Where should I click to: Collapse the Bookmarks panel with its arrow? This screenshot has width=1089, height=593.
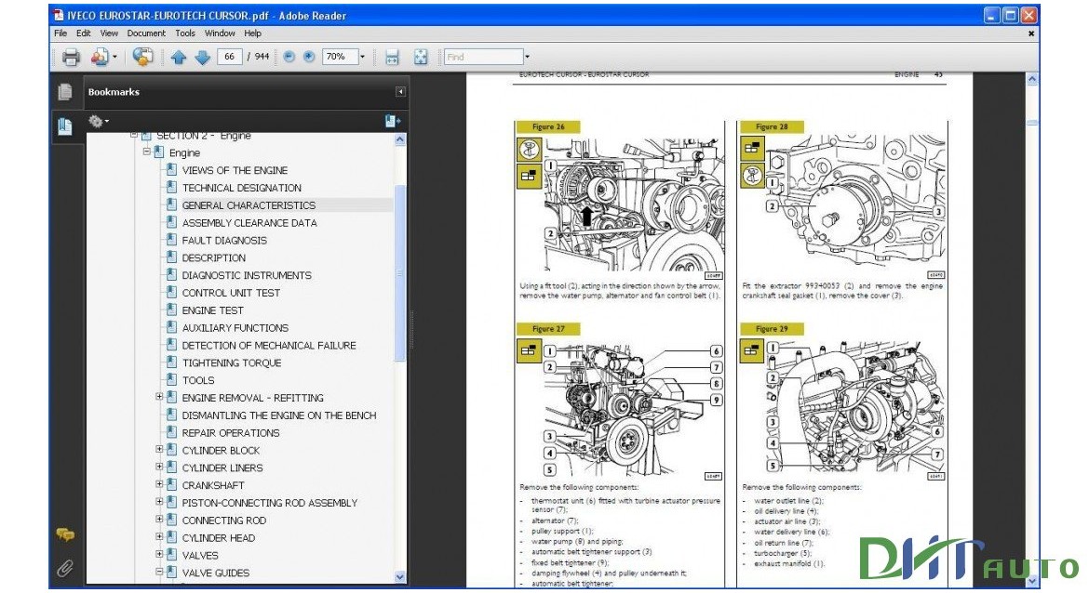(398, 91)
